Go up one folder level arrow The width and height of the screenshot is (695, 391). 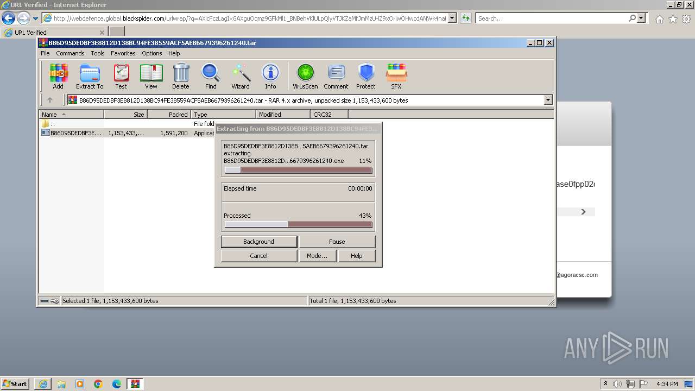[50, 100]
